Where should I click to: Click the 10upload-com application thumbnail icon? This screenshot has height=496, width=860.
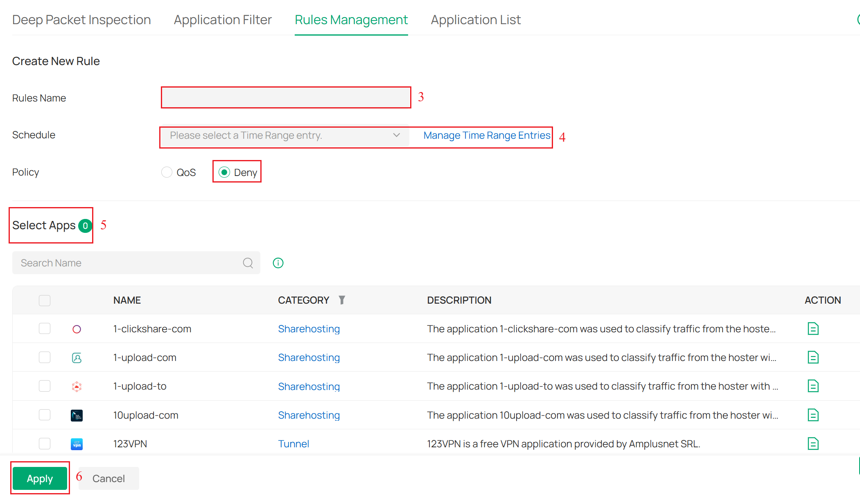[77, 415]
